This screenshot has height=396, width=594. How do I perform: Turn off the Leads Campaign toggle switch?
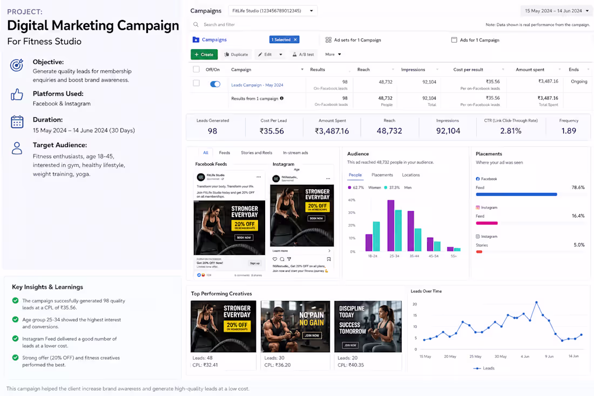point(215,84)
